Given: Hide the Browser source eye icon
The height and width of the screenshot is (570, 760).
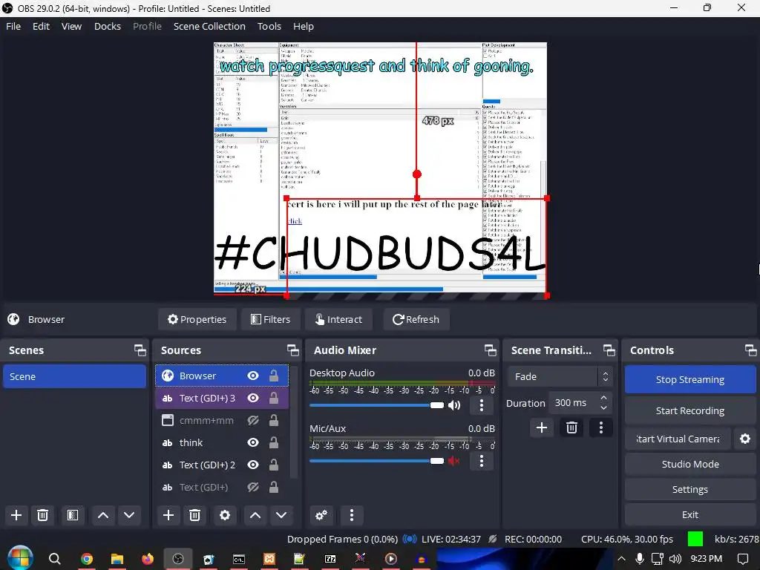Looking at the screenshot, I should click(253, 376).
